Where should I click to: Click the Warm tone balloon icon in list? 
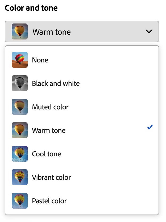coord(20,130)
